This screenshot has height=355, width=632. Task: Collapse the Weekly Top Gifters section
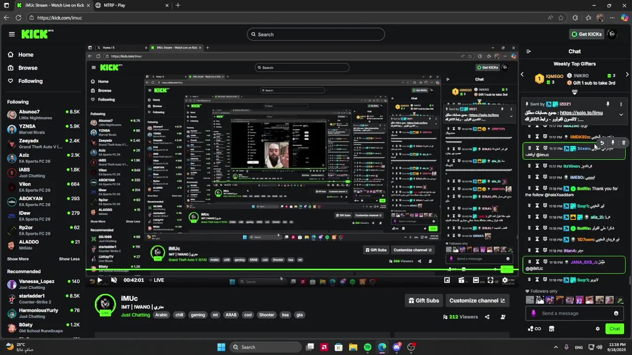point(575,92)
